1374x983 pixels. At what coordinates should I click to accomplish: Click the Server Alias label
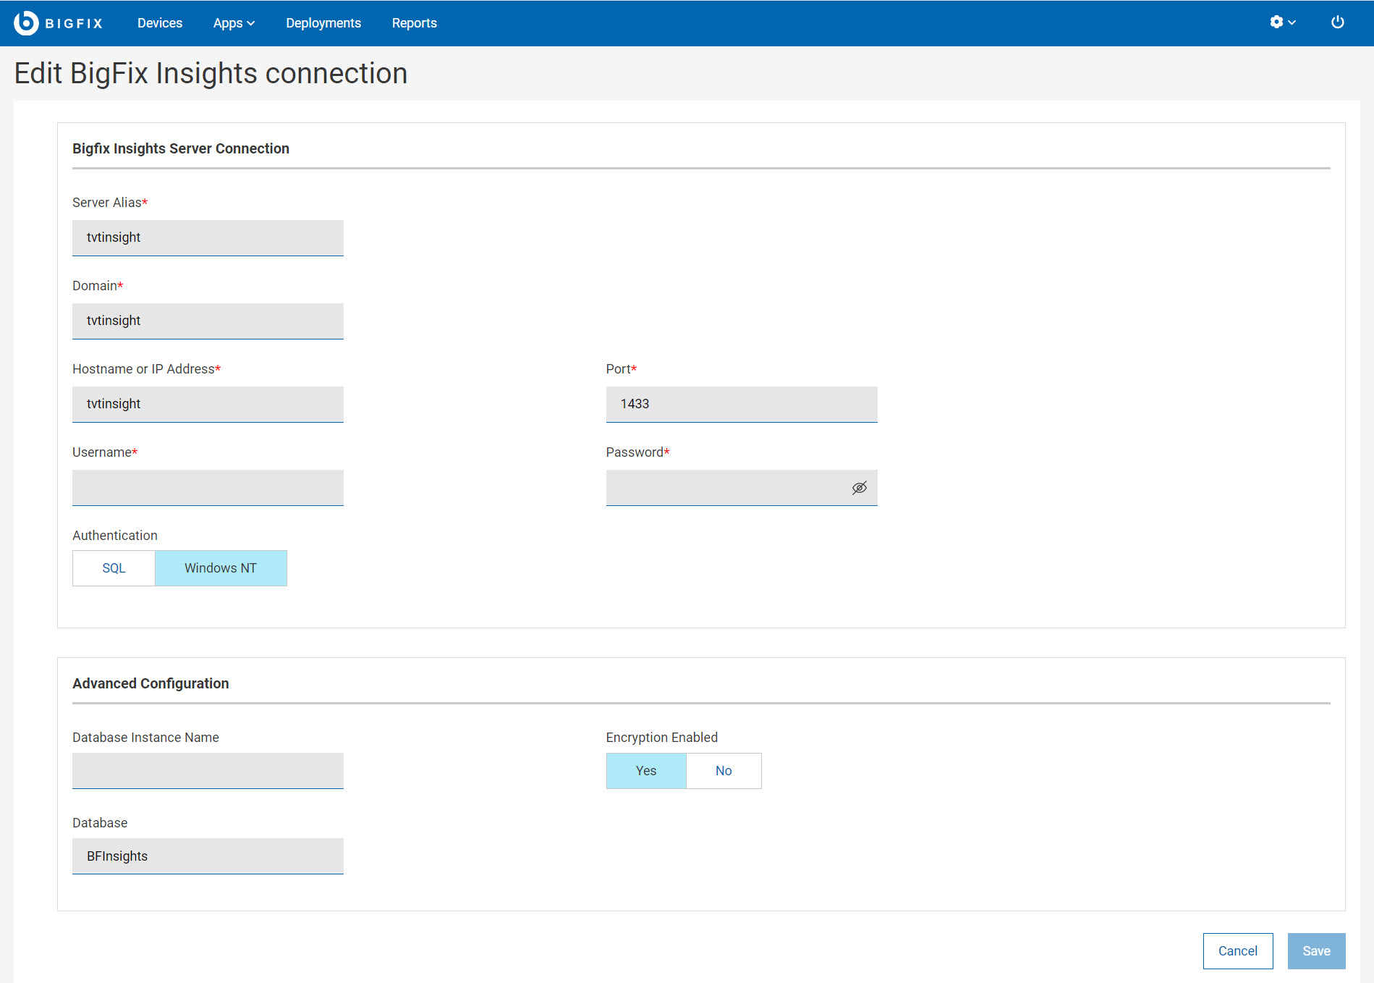click(110, 203)
